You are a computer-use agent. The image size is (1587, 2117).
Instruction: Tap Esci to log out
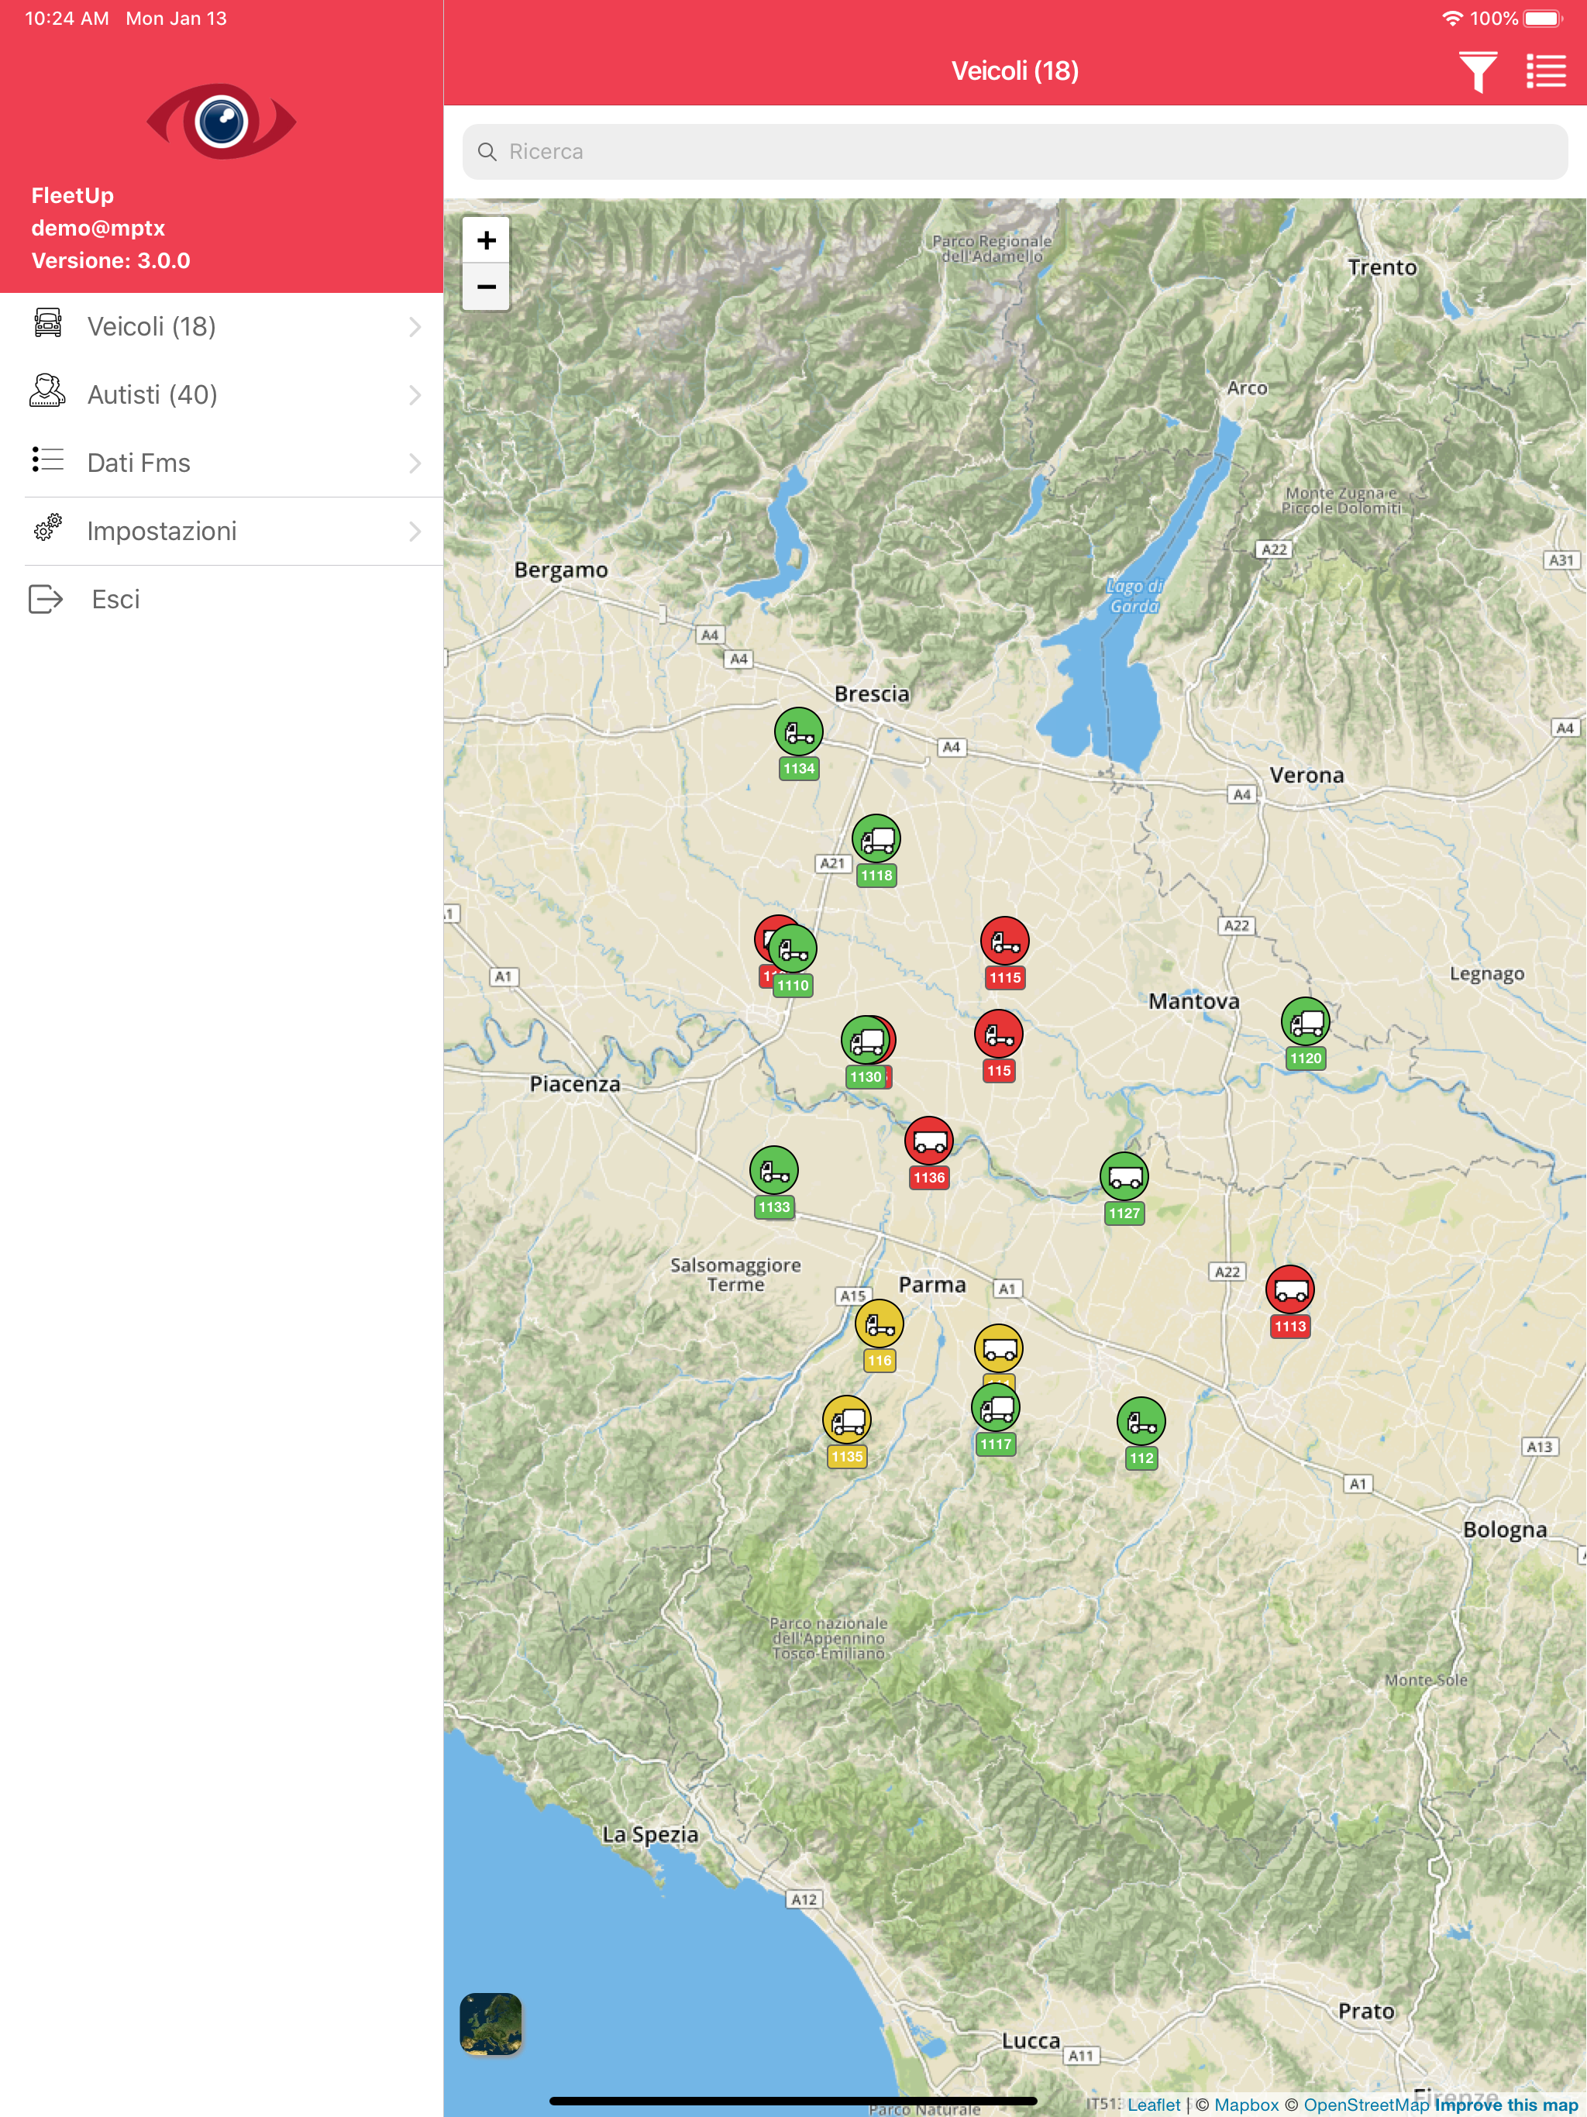coord(222,599)
